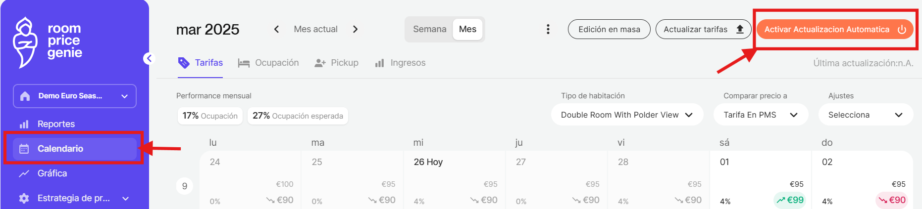Collapse the sidebar with the arrow button

point(149,58)
